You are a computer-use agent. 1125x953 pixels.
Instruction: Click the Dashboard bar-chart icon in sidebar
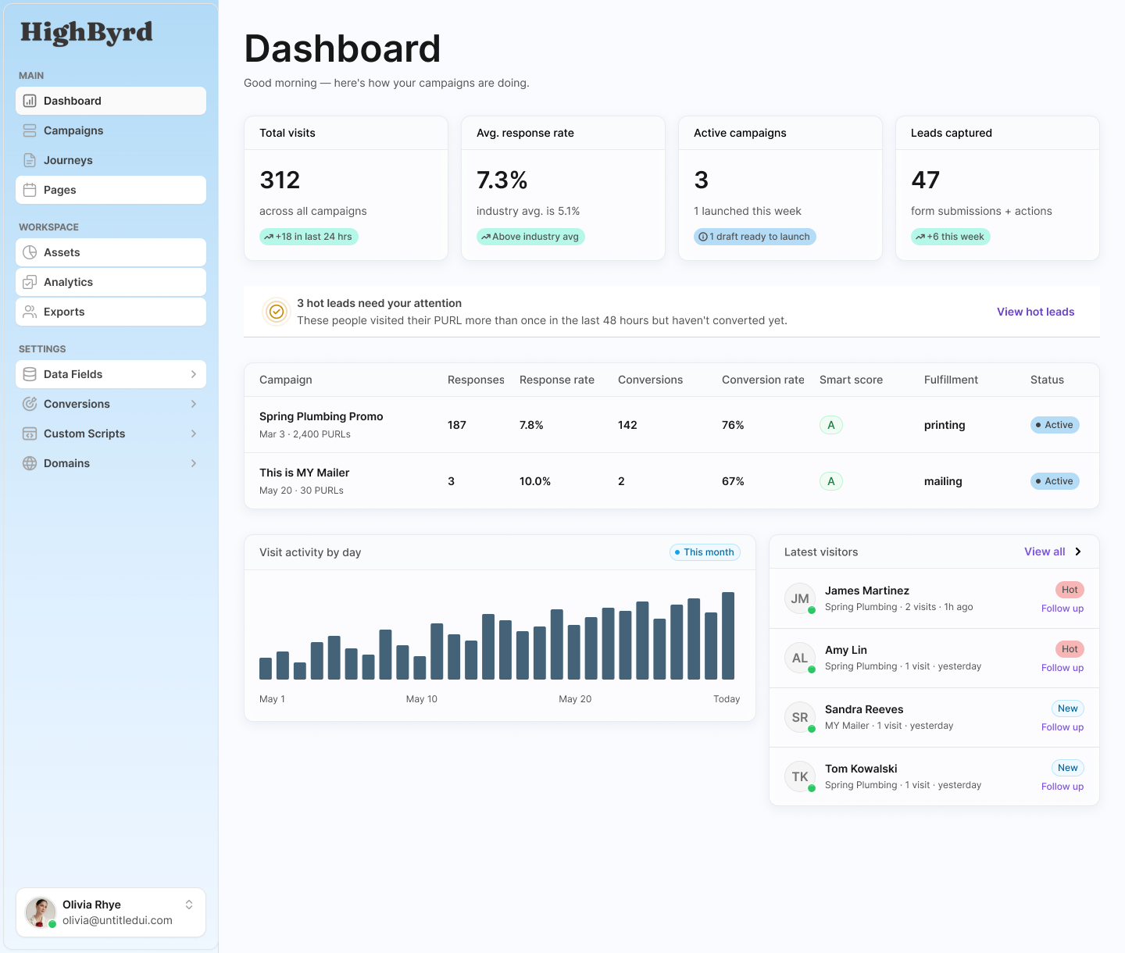30,101
